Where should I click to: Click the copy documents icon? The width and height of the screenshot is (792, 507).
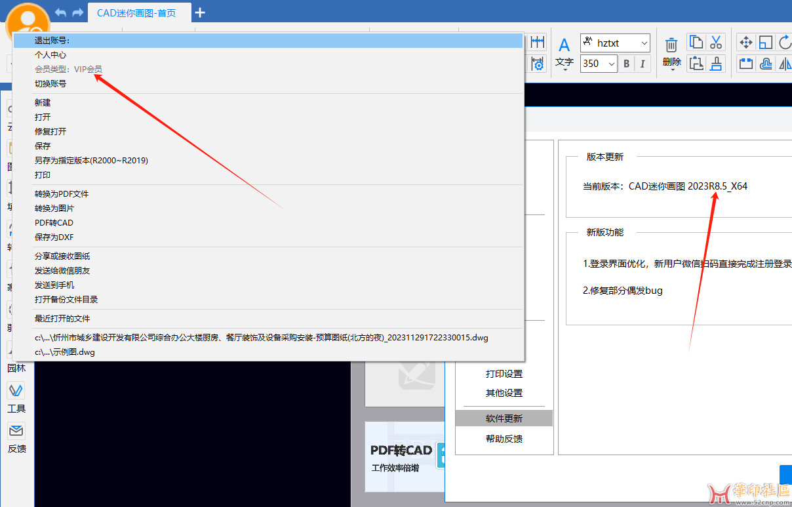pyautogui.click(x=696, y=43)
